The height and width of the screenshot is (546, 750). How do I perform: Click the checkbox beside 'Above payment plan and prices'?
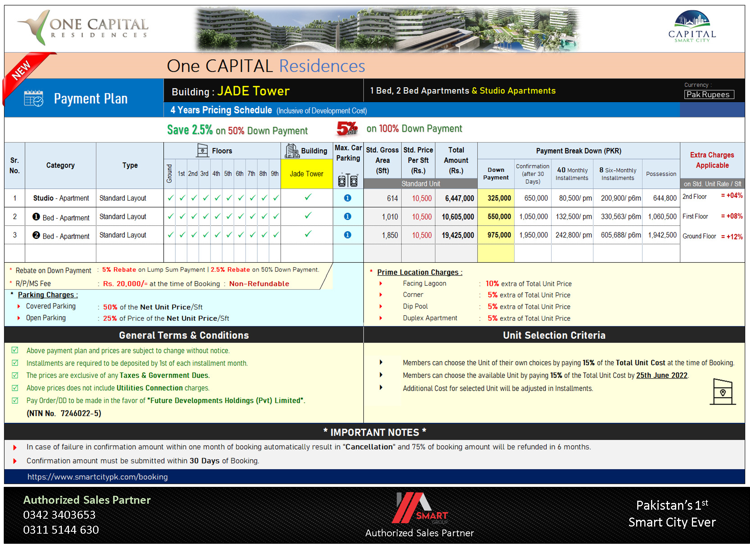[15, 350]
